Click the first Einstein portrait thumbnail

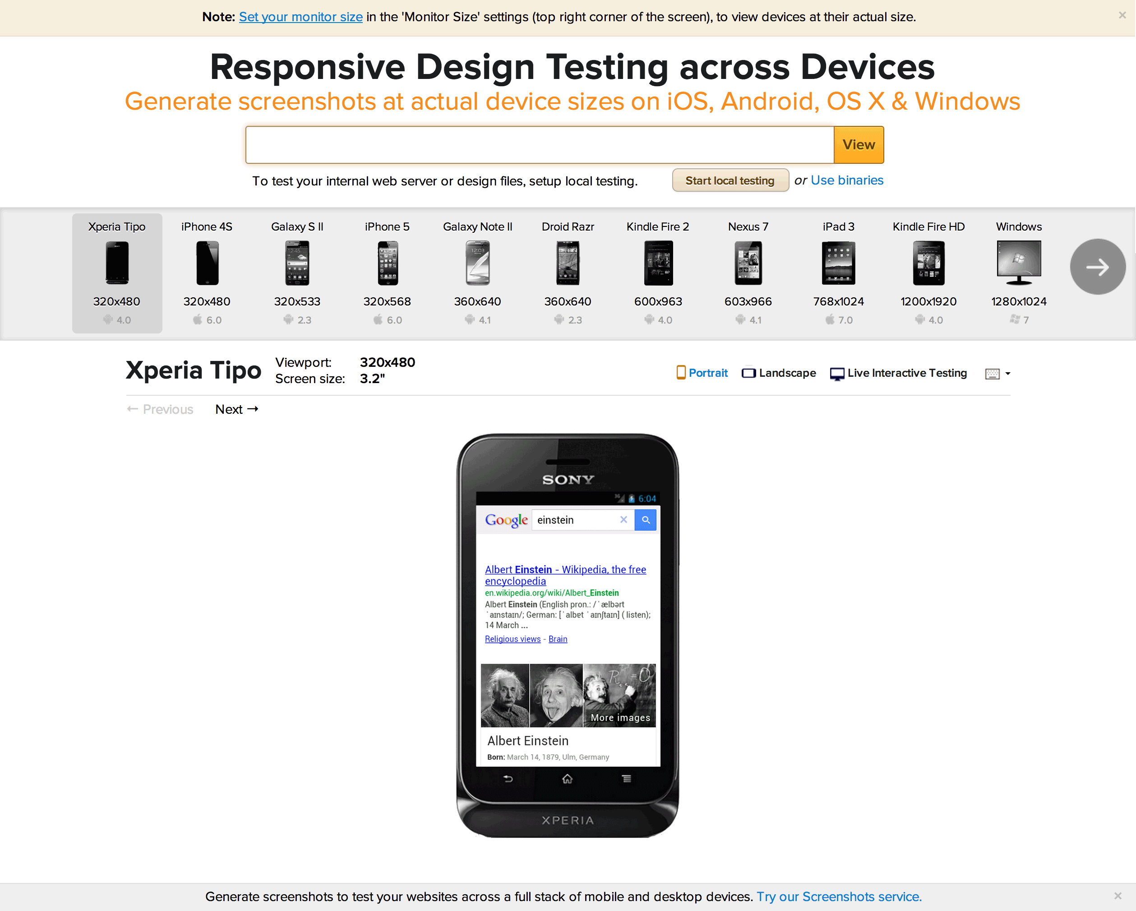coord(505,695)
